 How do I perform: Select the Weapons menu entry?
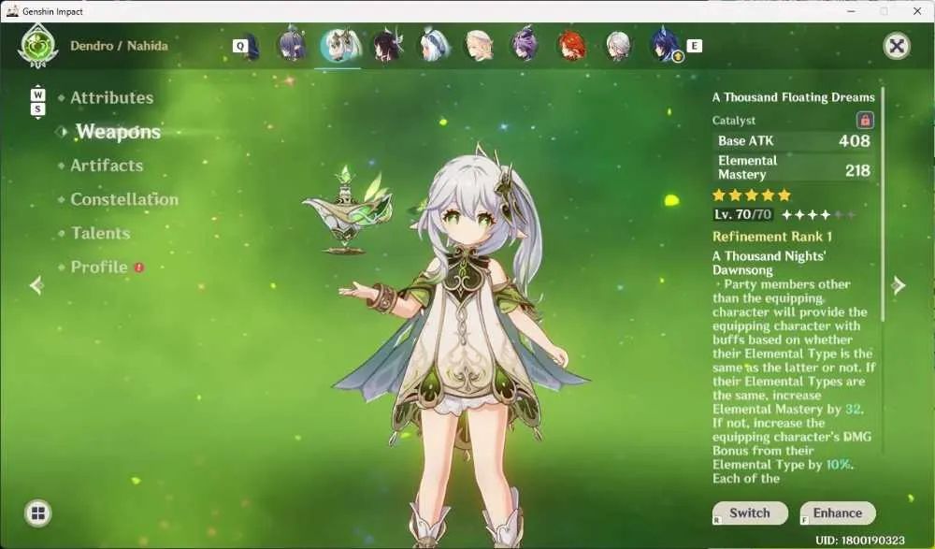[118, 132]
